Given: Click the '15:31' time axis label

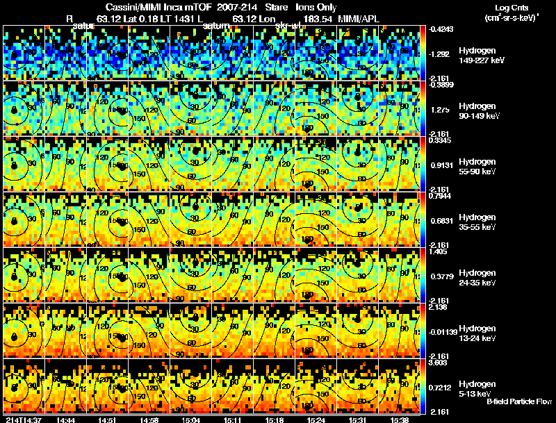Looking at the screenshot, I should [358, 420].
